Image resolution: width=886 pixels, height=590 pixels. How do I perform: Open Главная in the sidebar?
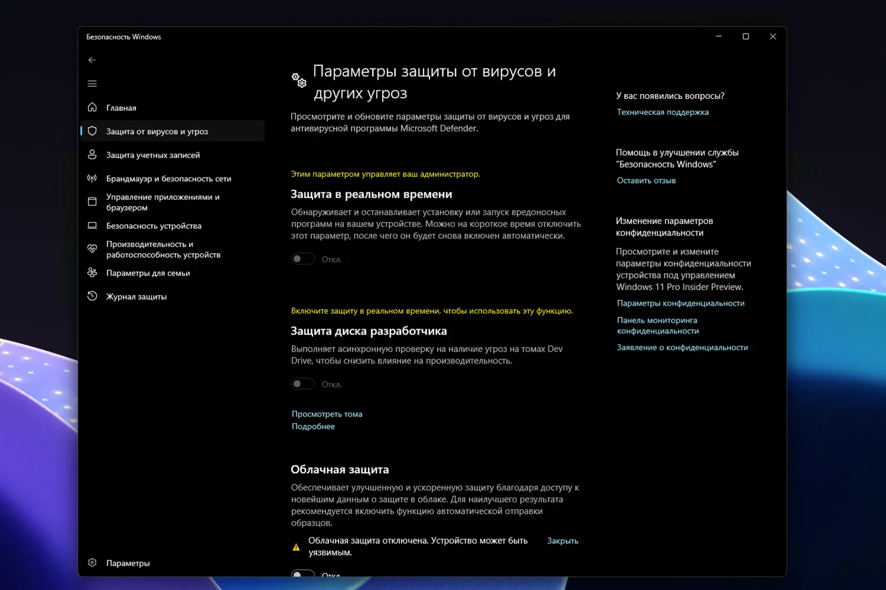(x=171, y=107)
